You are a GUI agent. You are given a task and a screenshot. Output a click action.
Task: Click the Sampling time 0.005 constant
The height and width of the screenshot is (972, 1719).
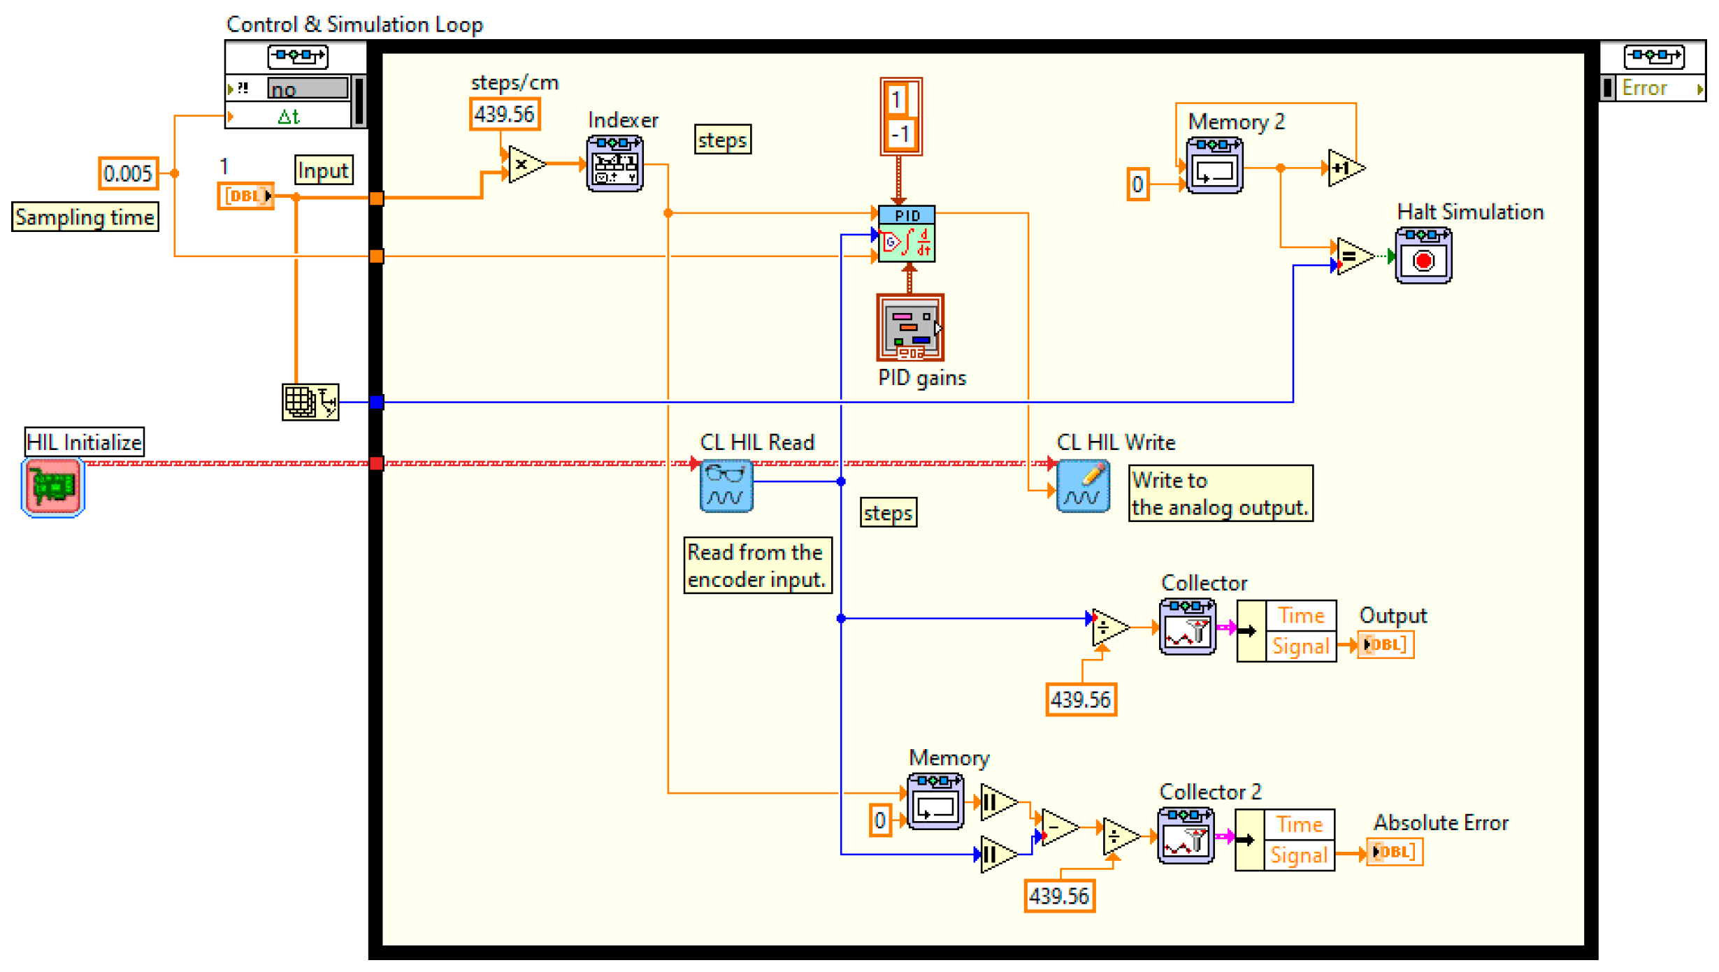pyautogui.click(x=129, y=174)
